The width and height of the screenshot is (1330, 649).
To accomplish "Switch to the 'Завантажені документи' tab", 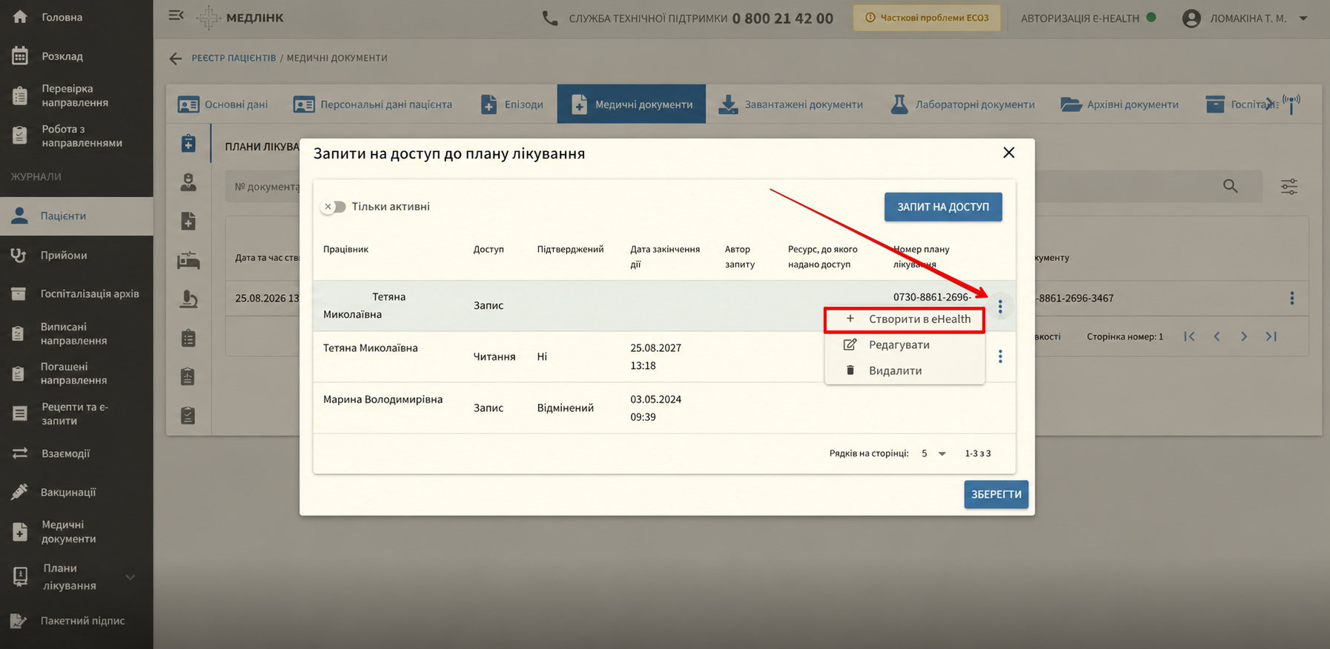I will (x=791, y=104).
